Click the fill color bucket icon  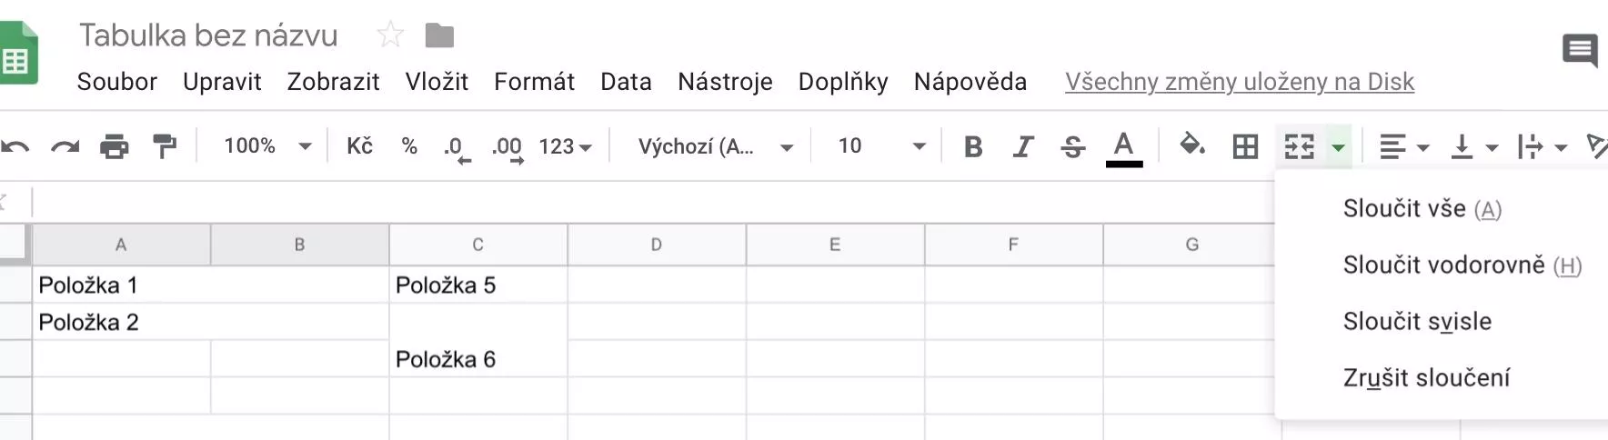coord(1191,145)
